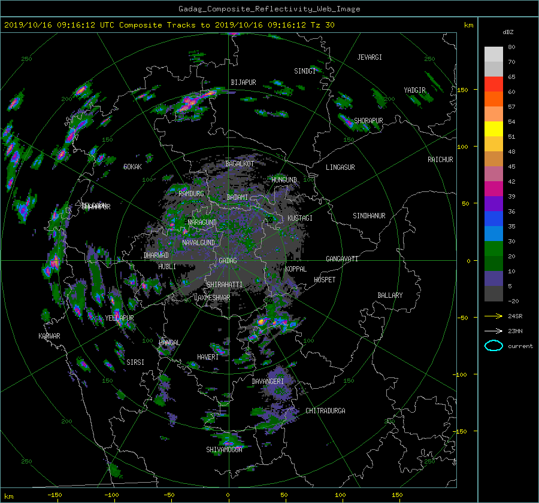The image size is (539, 503).
Task: Click the GANGAVATI city label
Action: pyautogui.click(x=342, y=259)
